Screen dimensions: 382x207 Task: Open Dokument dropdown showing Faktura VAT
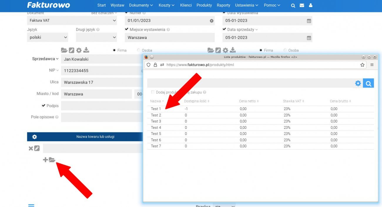click(x=72, y=20)
